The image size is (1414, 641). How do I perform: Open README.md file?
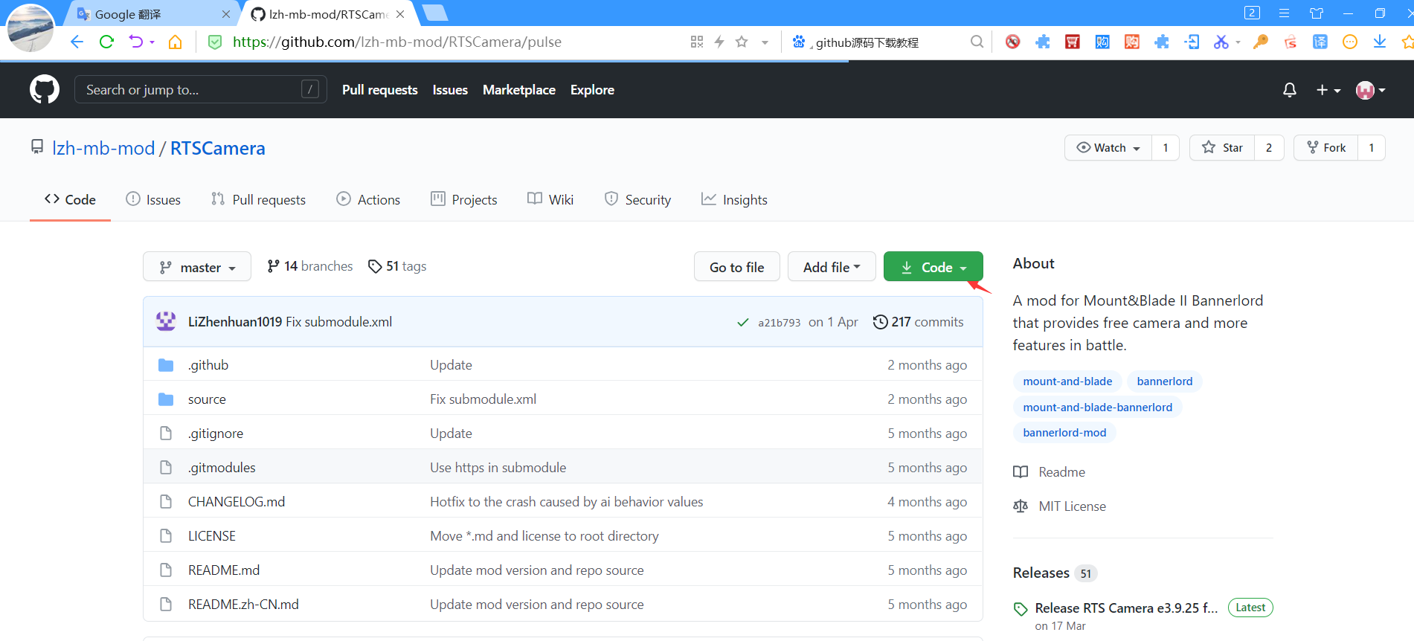(224, 570)
